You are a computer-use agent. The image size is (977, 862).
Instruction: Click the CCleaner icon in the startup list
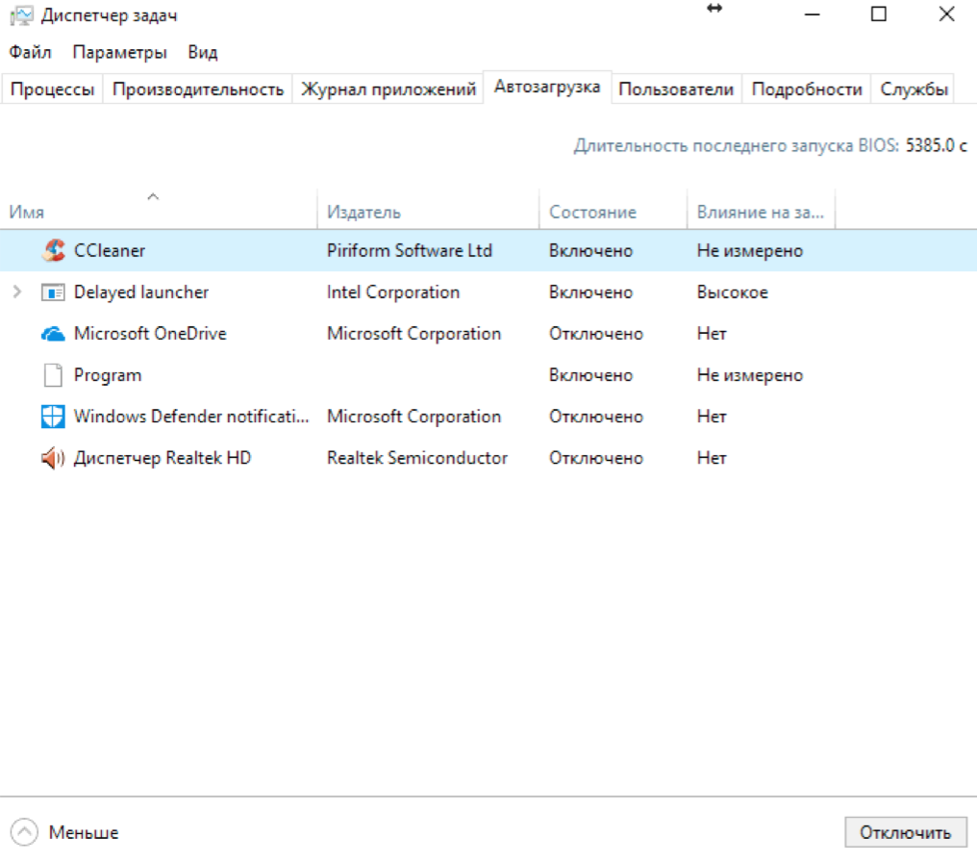pos(54,250)
